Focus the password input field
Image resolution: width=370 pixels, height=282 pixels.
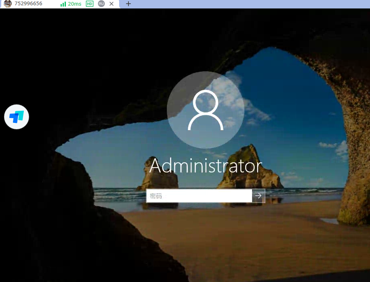point(199,196)
